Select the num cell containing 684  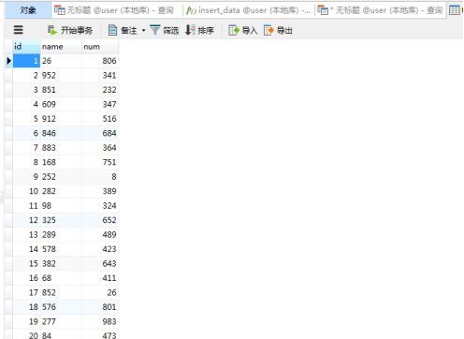point(100,133)
